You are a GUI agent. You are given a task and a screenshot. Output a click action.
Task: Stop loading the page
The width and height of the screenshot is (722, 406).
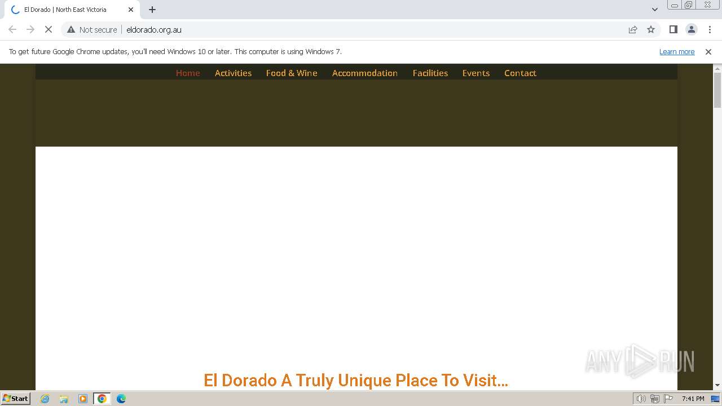coord(49,29)
